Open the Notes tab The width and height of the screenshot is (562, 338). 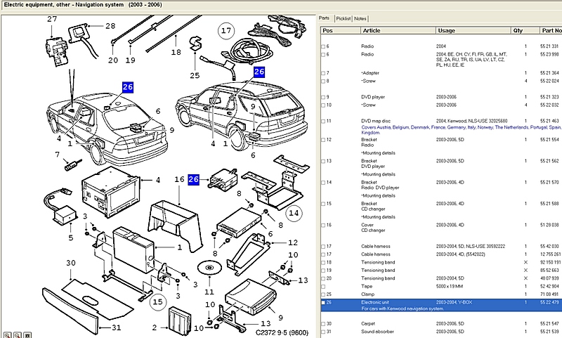click(360, 18)
